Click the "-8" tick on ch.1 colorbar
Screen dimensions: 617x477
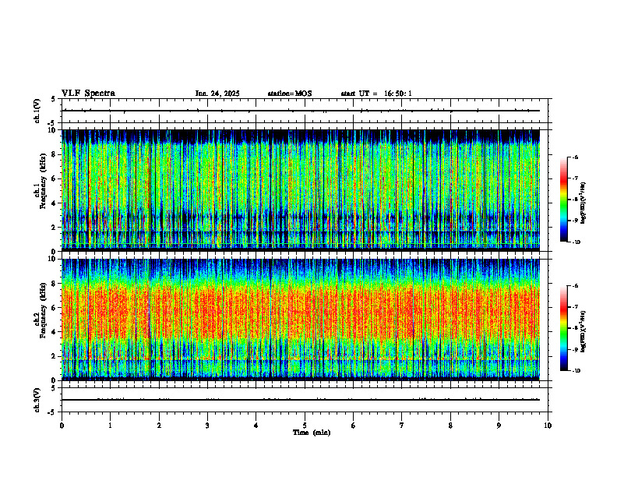575,200
